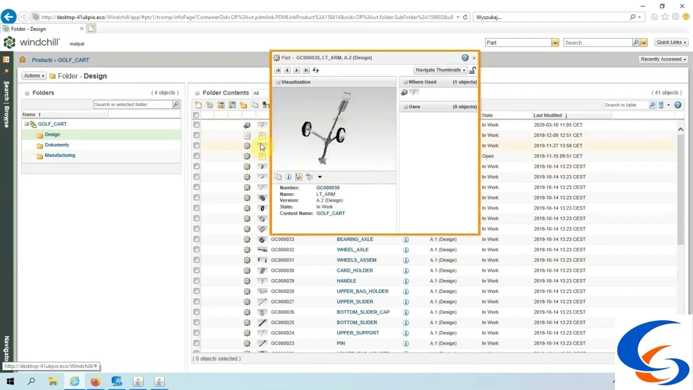Click the unlocked padlock icon in Part popup
Image resolution: width=693 pixels, height=390 pixels.
(473, 70)
